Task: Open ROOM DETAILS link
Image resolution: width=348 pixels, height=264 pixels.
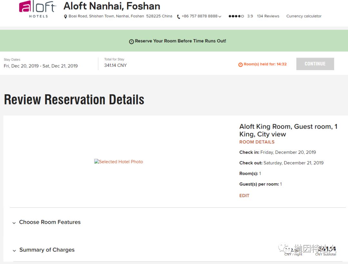Action: point(257,142)
